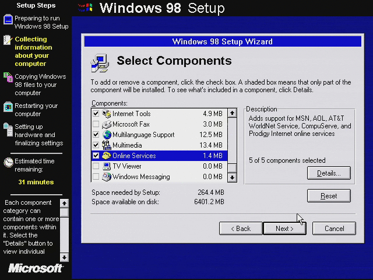Click the Multimedia component icon
The image size is (373, 280).
[x=107, y=145]
